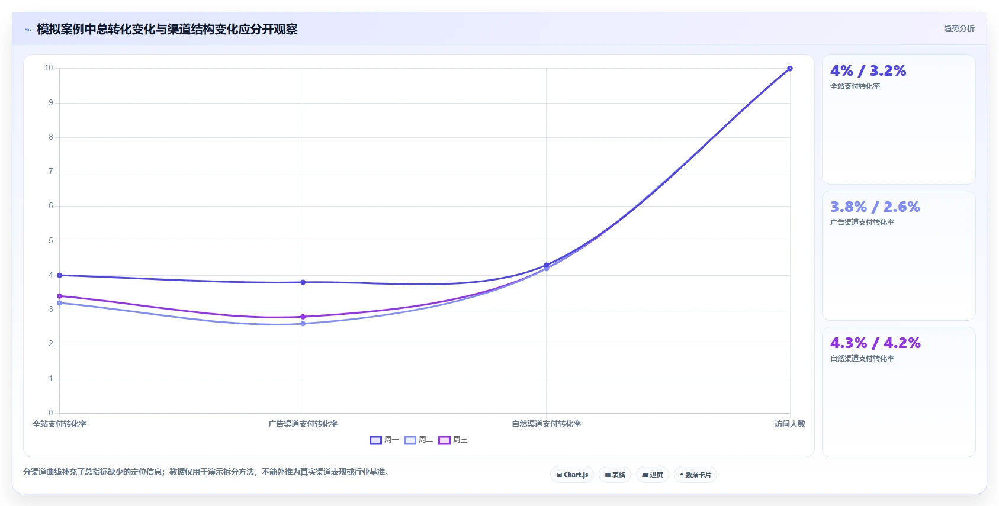Image resolution: width=999 pixels, height=506 pixels.
Task: Click the 访问人数 data point at value 10
Action: [790, 69]
